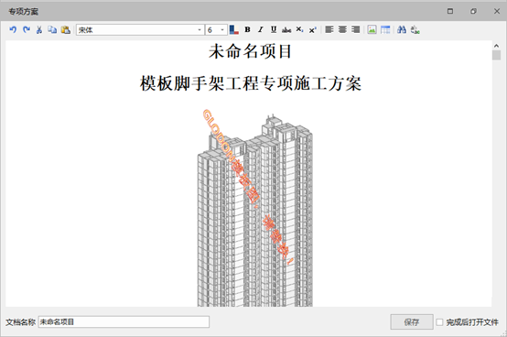
Task: Click the paste clipboard icon
Action: tap(66, 29)
